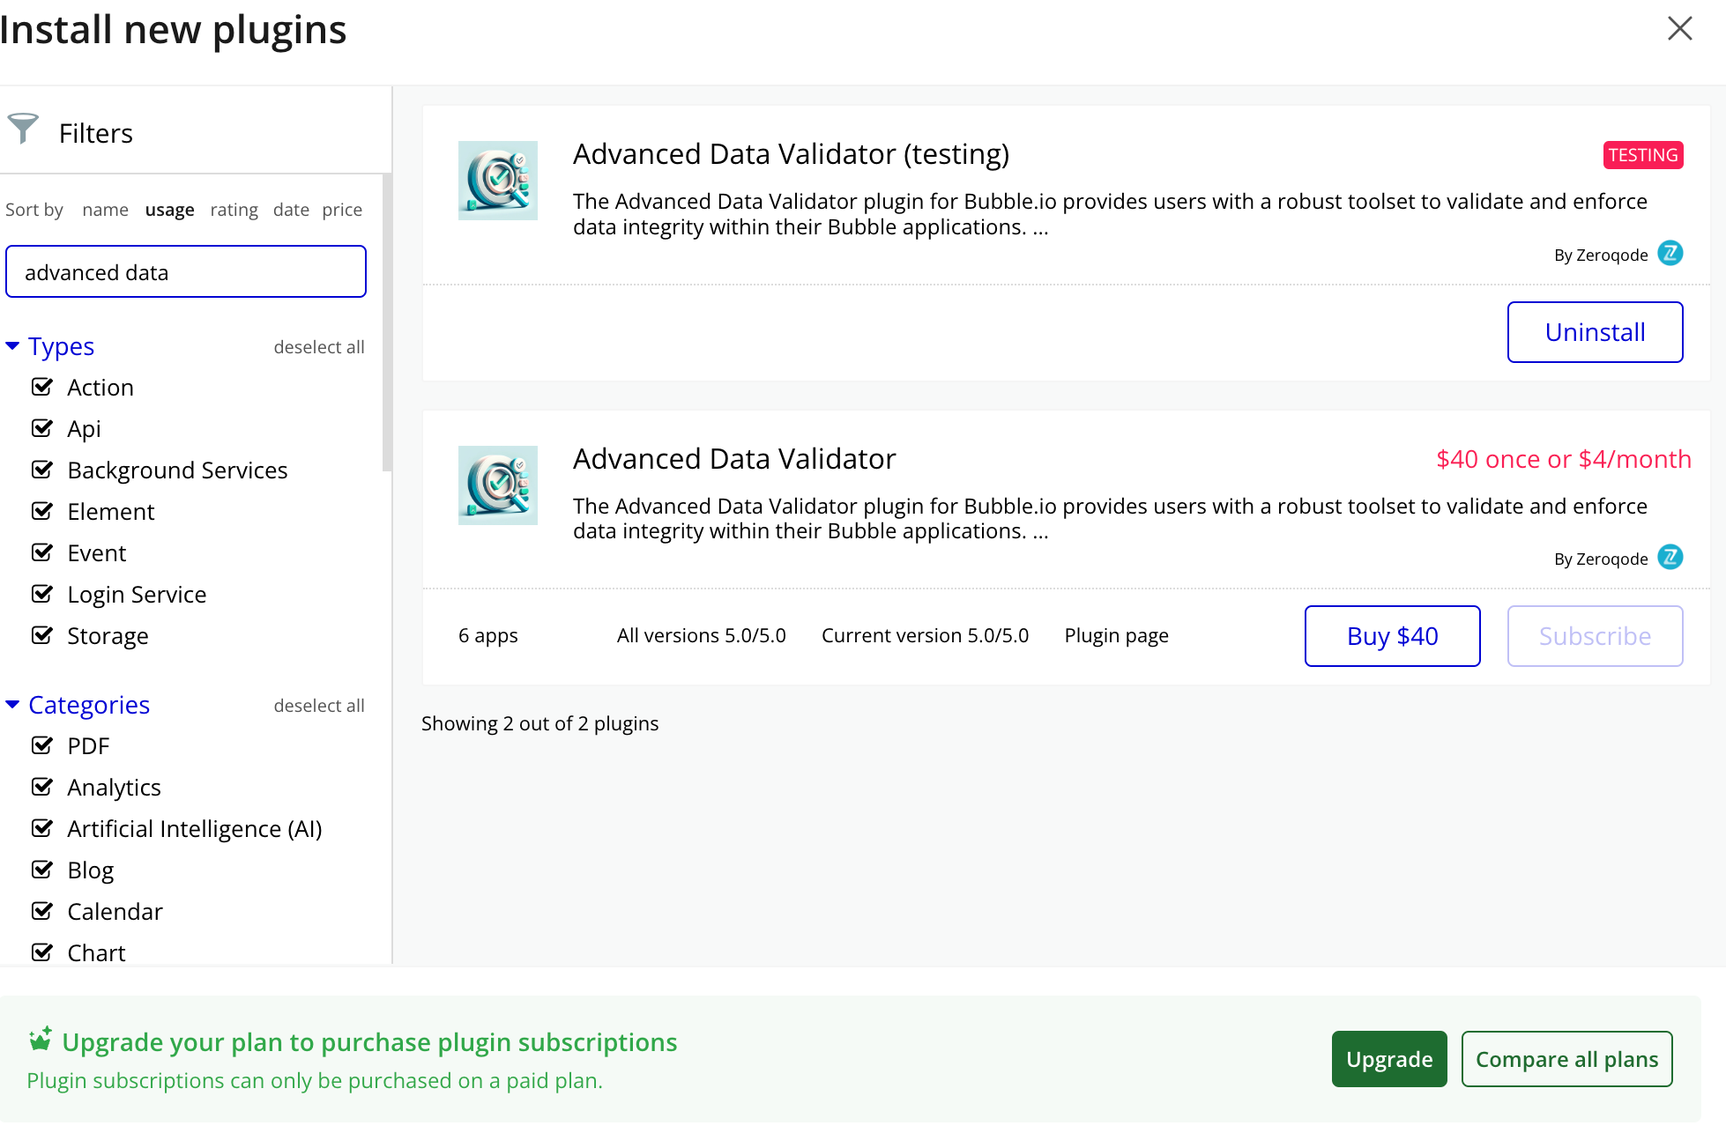1726x1133 pixels.
Task: Click the Subscribe button
Action: tap(1595, 636)
